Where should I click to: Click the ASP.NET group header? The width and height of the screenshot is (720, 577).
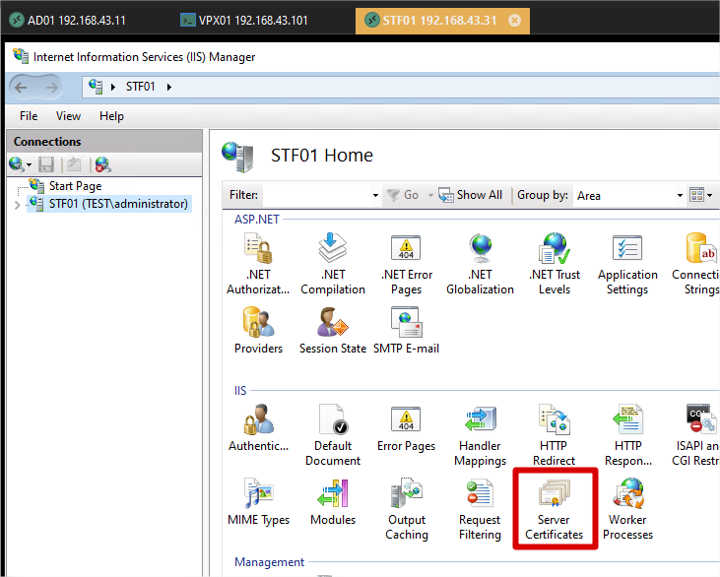click(257, 220)
